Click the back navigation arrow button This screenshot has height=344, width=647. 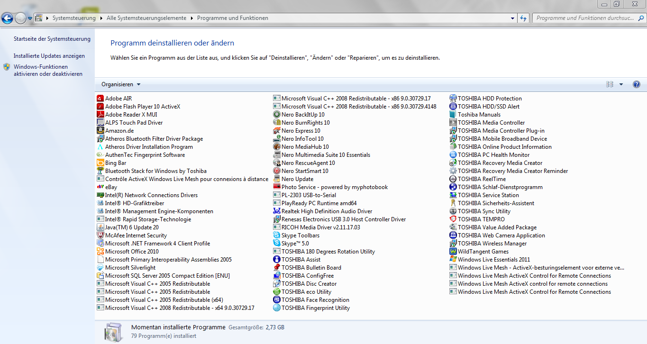pyautogui.click(x=8, y=18)
